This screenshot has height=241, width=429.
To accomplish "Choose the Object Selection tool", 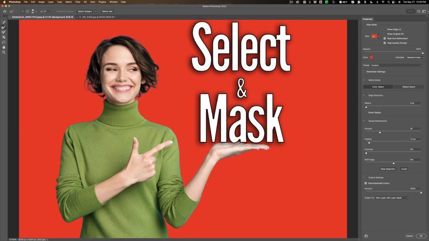I will tap(4, 37).
